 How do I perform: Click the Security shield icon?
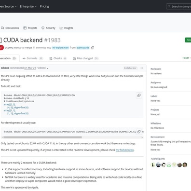click(43, 28)
